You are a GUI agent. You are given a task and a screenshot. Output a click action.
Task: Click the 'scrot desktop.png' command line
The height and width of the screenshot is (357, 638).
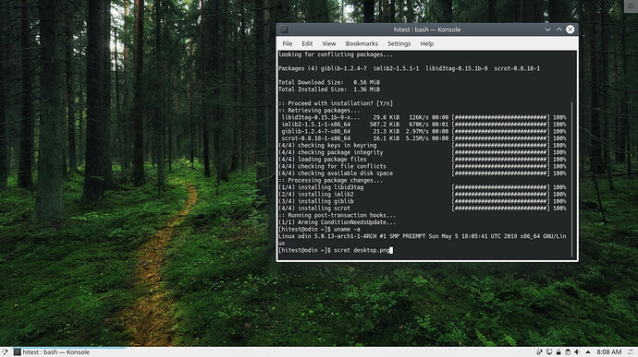[x=336, y=250]
